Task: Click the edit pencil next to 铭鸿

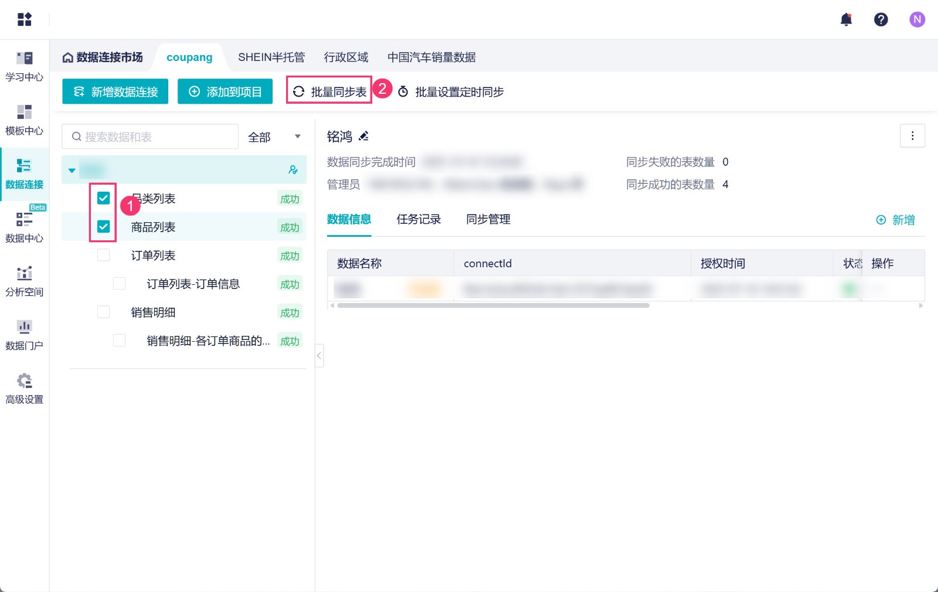Action: (364, 137)
